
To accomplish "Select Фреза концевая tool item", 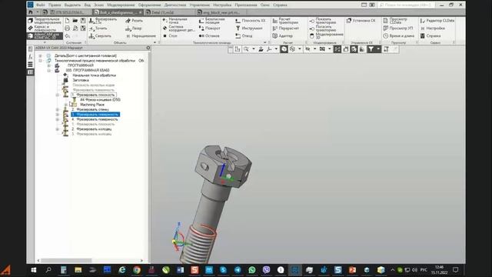I will 100,99.
